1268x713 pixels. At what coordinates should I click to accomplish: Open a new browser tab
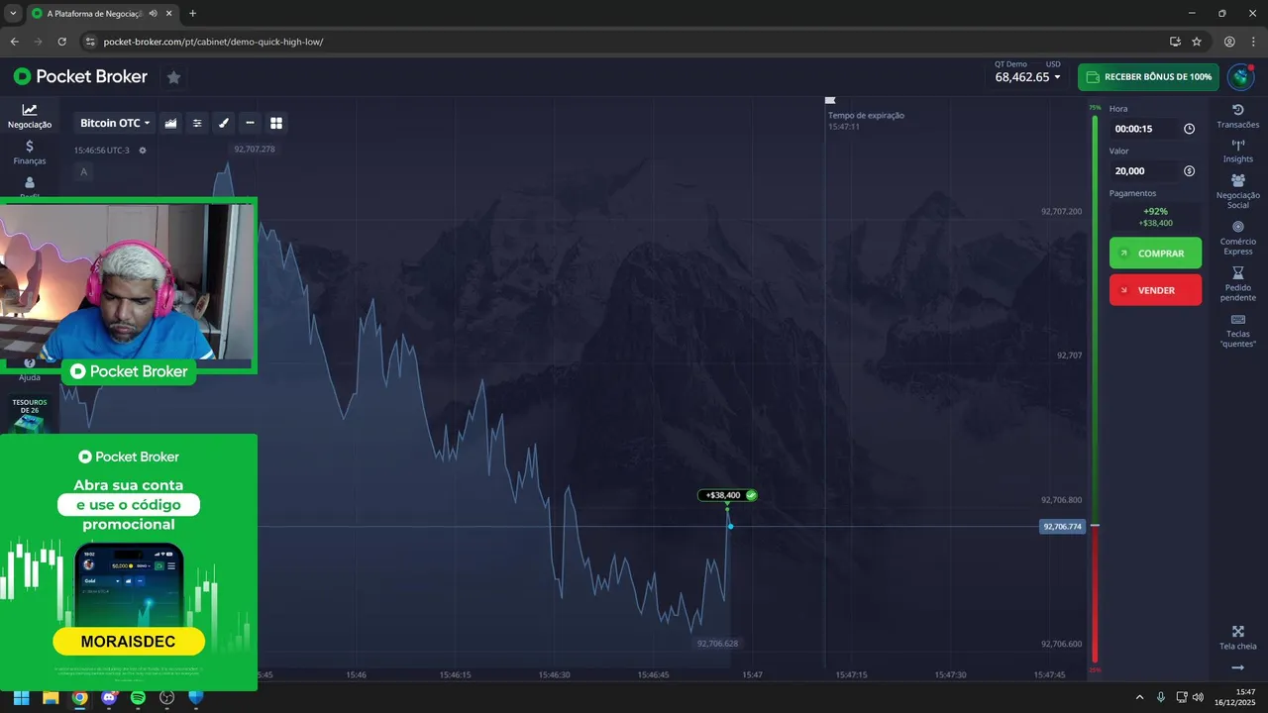[192, 14]
